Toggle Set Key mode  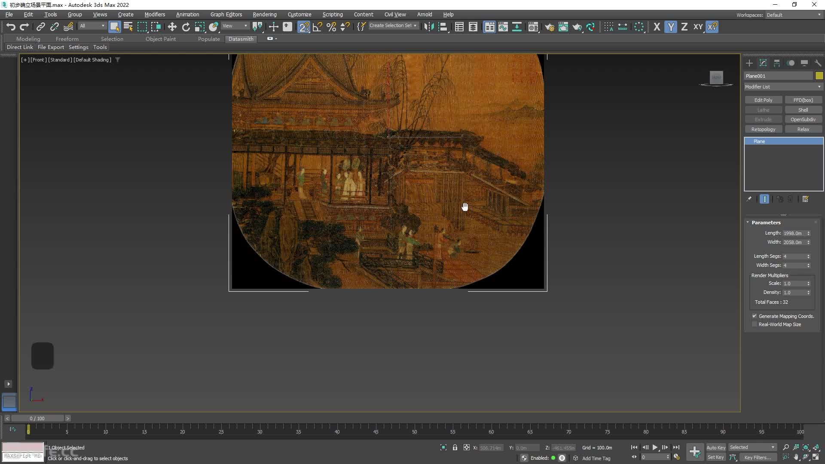(716, 457)
